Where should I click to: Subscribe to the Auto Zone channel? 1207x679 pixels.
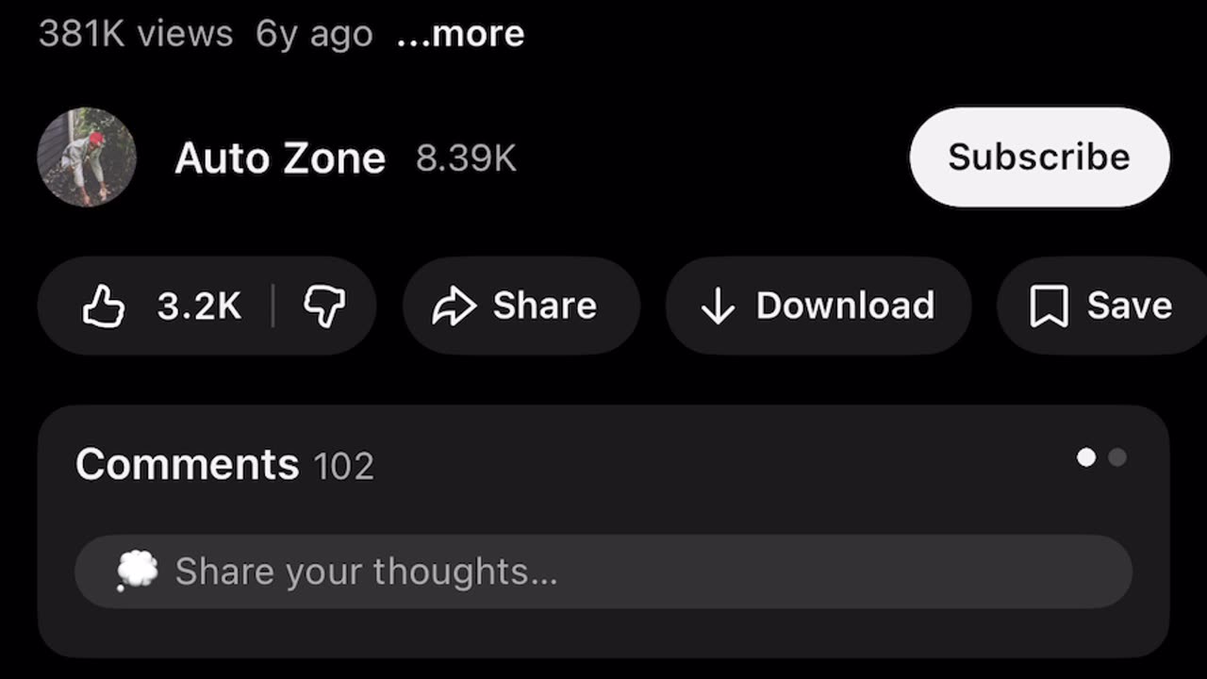tap(1038, 157)
